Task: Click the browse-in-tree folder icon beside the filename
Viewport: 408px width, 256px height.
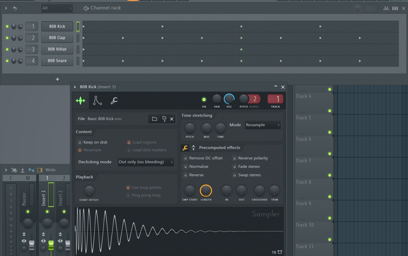Action: click(x=164, y=119)
